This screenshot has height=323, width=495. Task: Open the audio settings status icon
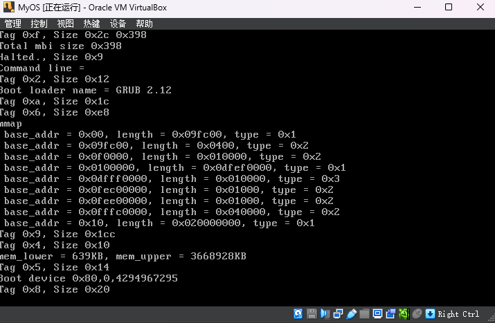point(325,314)
